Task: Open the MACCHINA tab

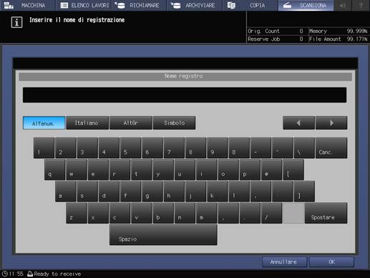Action: point(27,5)
